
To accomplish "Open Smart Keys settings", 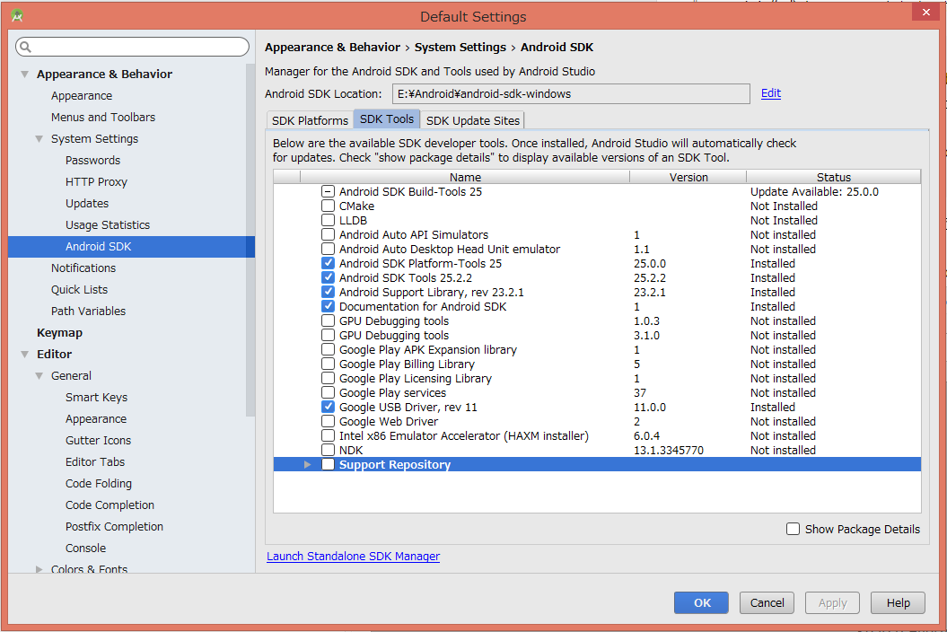I will [x=97, y=397].
